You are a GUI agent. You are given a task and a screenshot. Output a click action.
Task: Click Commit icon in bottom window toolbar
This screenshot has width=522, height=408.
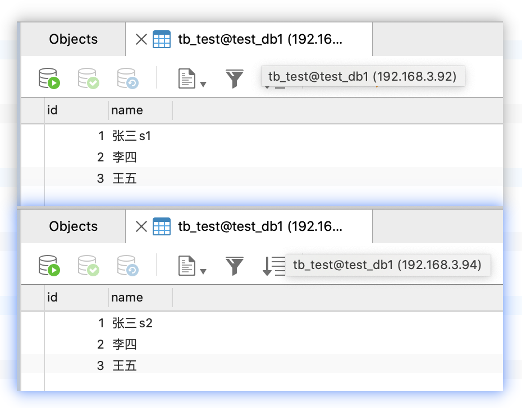point(88,266)
